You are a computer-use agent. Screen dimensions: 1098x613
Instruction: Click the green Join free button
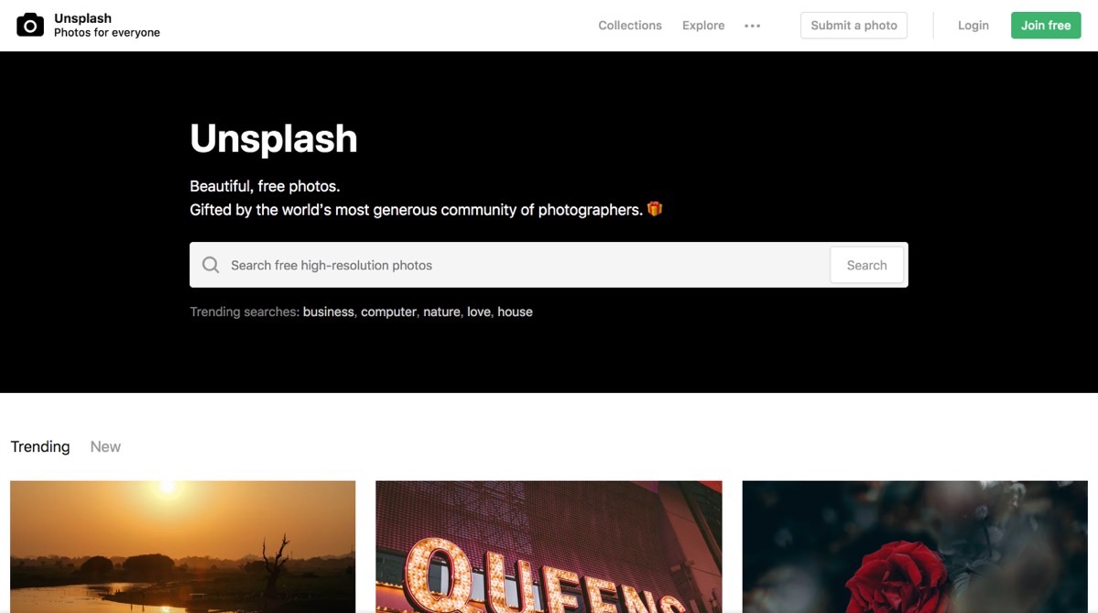1046,26
